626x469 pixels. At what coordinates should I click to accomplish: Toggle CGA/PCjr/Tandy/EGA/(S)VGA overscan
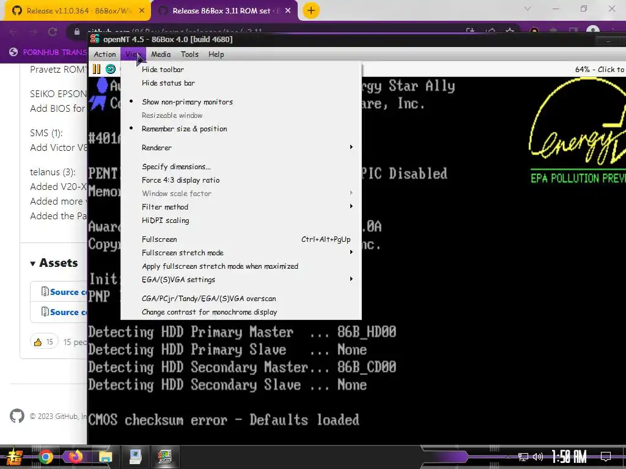click(x=241, y=298)
